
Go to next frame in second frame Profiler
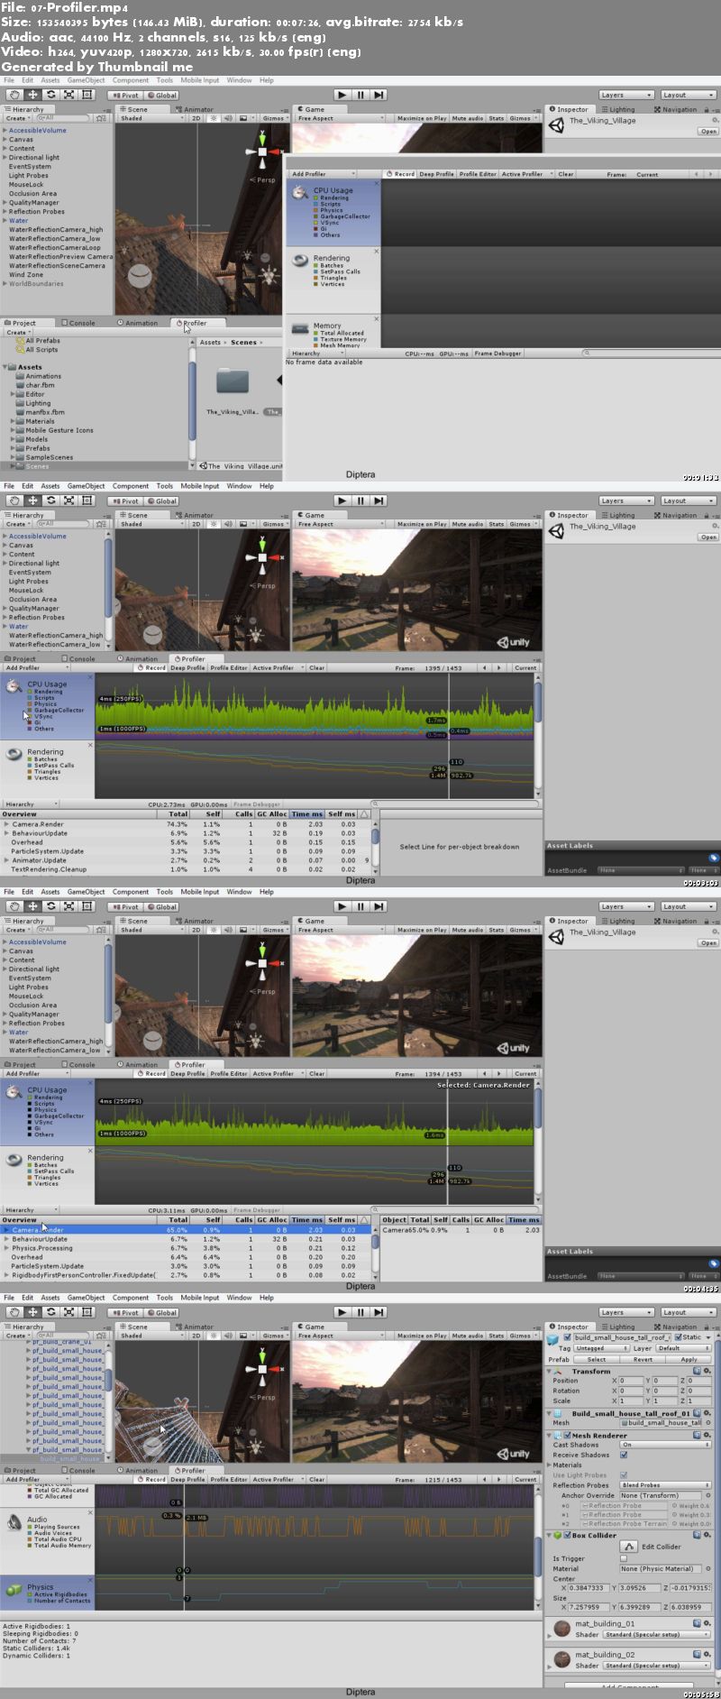click(499, 668)
